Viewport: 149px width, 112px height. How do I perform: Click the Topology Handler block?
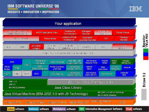(124, 39)
